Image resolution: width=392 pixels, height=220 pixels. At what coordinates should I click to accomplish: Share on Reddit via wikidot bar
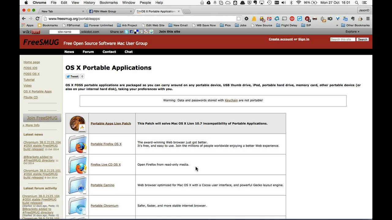(146, 31)
